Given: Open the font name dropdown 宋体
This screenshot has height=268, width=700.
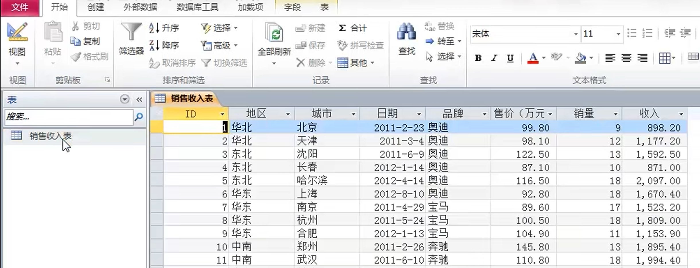Looking at the screenshot, I should [x=575, y=34].
